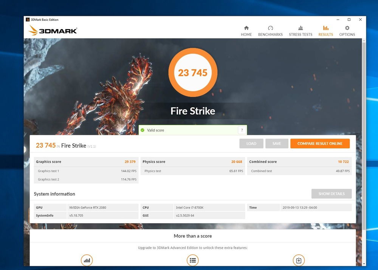Click the green valid score checkmark

coord(143,130)
